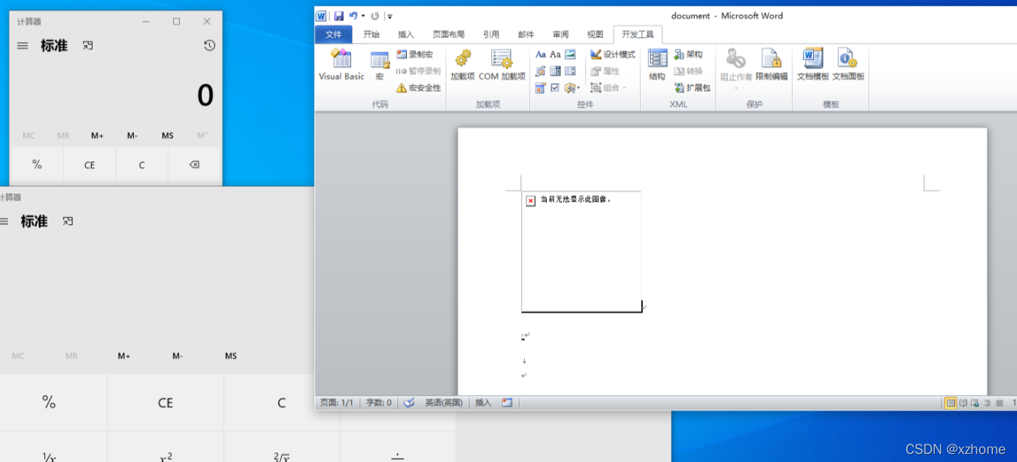
Task: Insert a rich text content control
Action: click(x=541, y=55)
